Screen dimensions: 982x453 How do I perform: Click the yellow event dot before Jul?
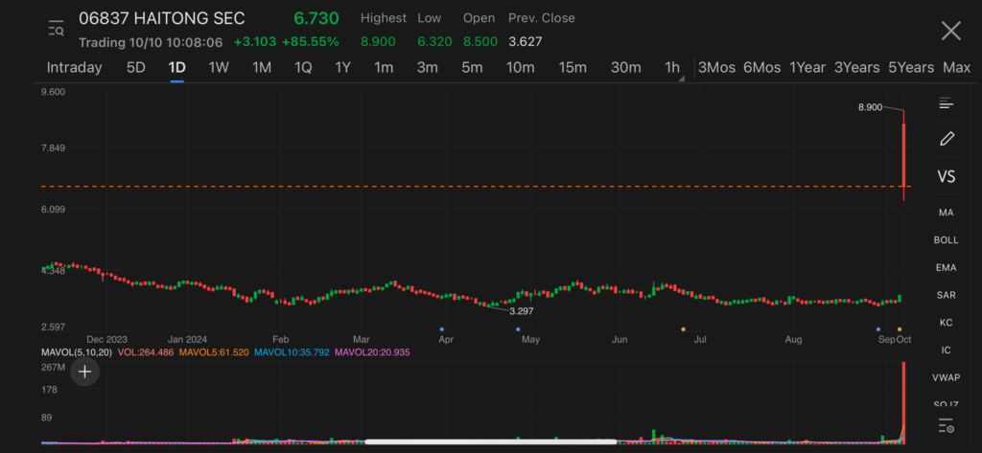tap(683, 329)
